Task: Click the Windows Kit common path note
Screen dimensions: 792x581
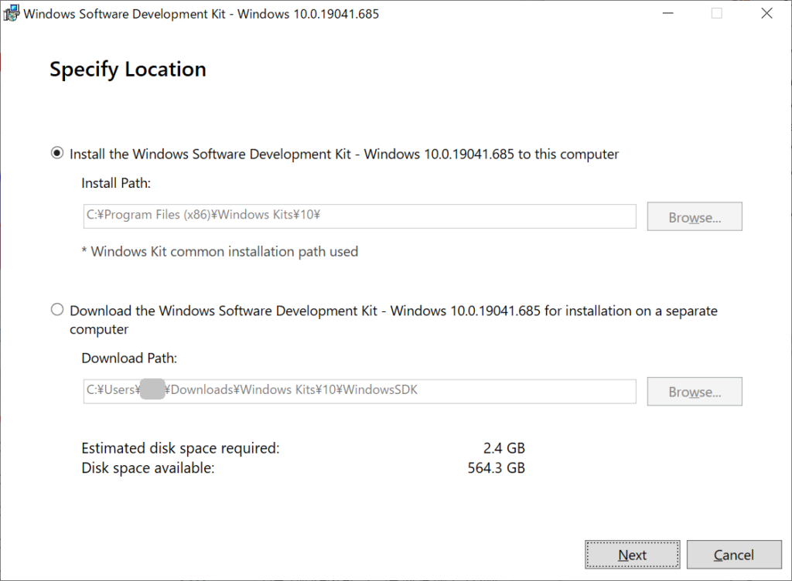Action: (x=219, y=251)
